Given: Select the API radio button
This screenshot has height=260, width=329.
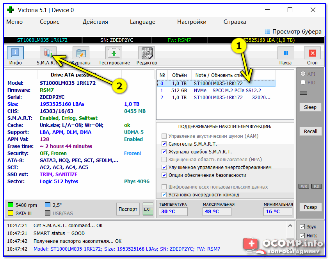Looking at the screenshot, I should (x=303, y=74).
